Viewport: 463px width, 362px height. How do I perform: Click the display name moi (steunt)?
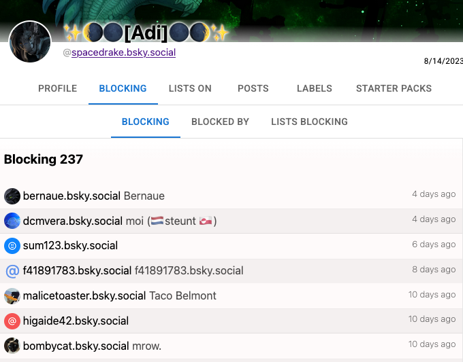coord(172,221)
